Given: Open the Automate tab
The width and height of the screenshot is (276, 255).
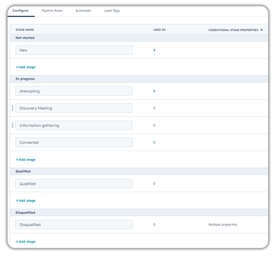Looking at the screenshot, I should pos(83,11).
